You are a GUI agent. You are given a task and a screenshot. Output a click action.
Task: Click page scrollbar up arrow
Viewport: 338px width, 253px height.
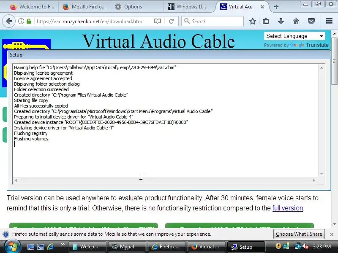click(335, 34)
